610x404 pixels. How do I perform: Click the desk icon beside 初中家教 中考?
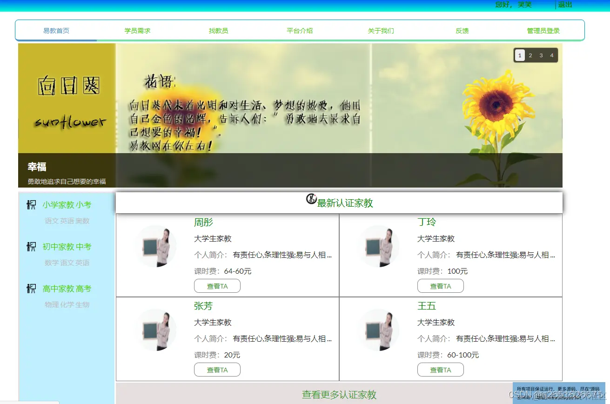click(31, 247)
